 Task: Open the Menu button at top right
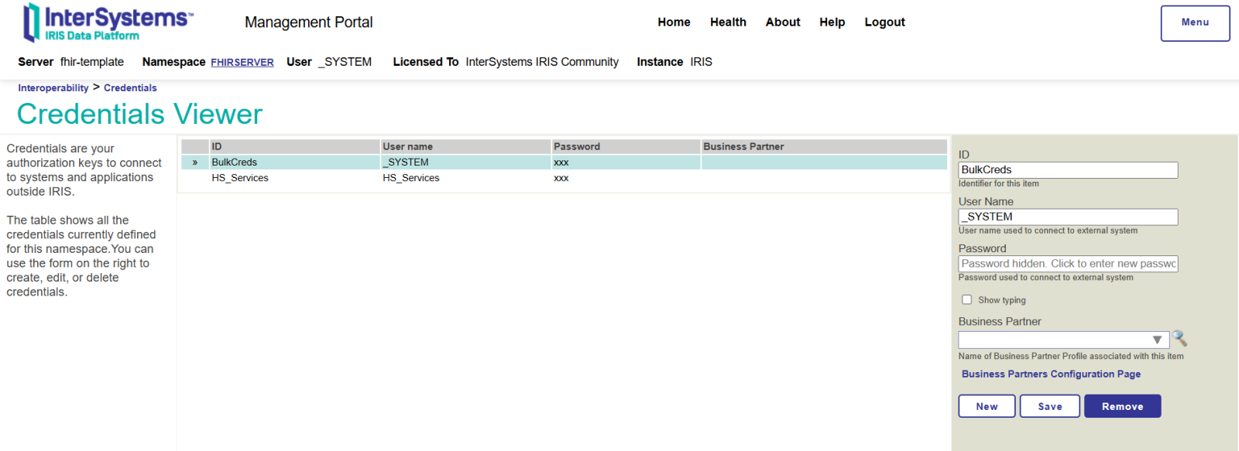(x=1195, y=23)
